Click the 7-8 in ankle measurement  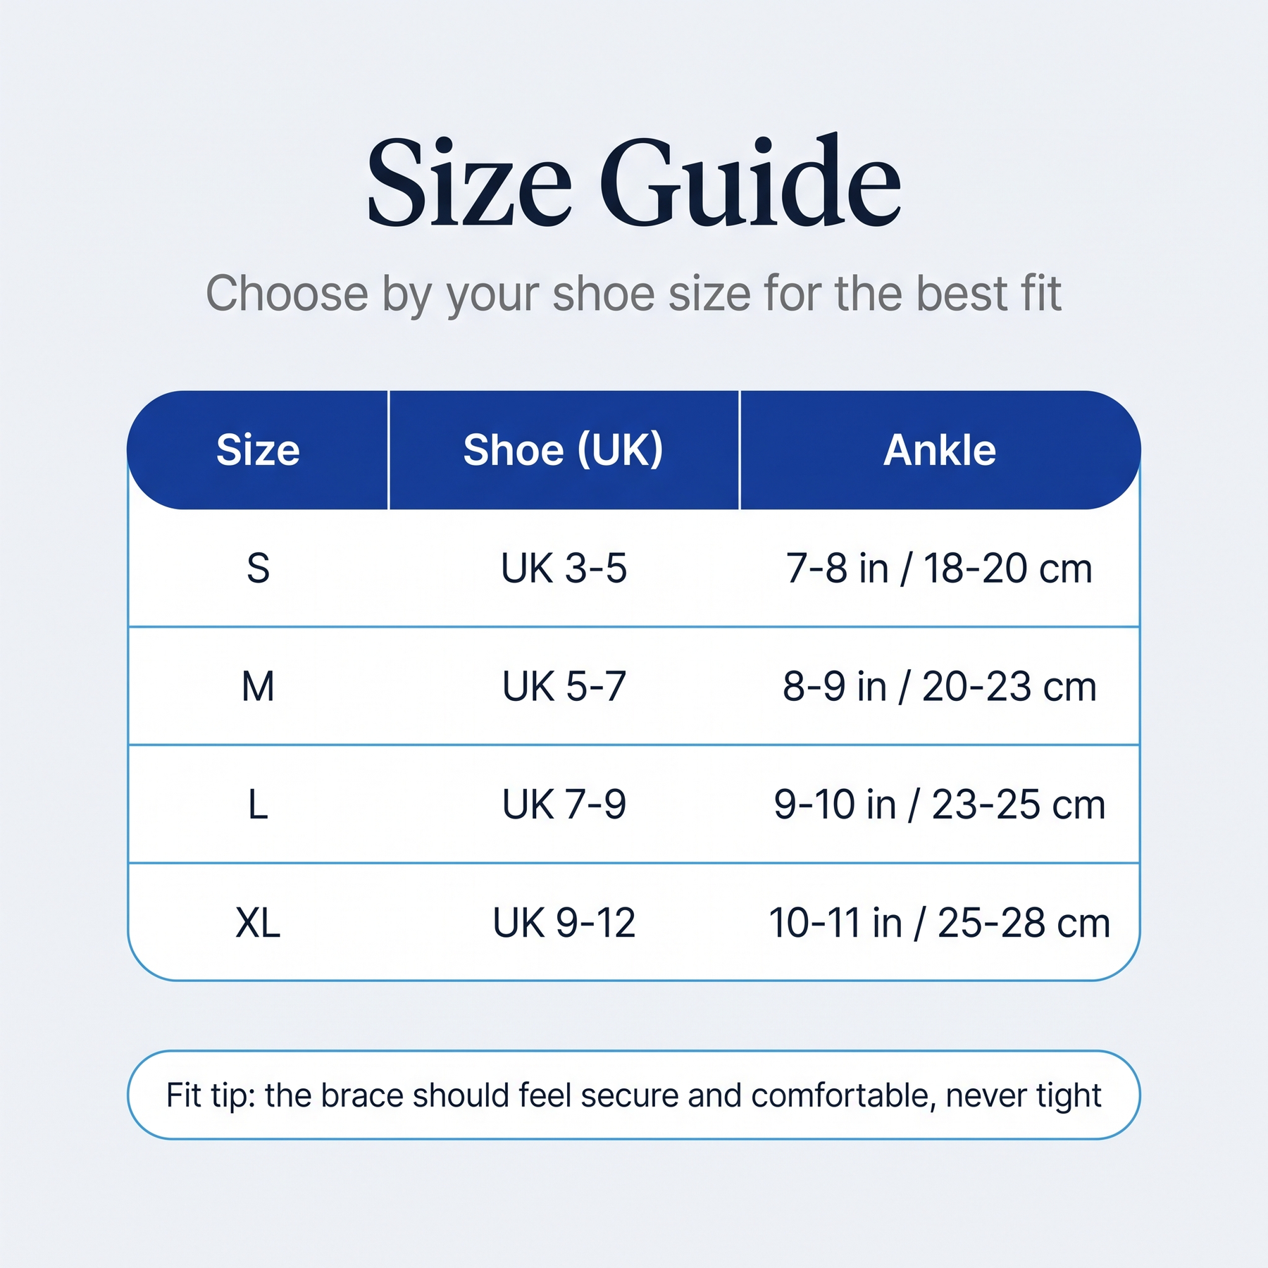pyautogui.click(x=940, y=568)
